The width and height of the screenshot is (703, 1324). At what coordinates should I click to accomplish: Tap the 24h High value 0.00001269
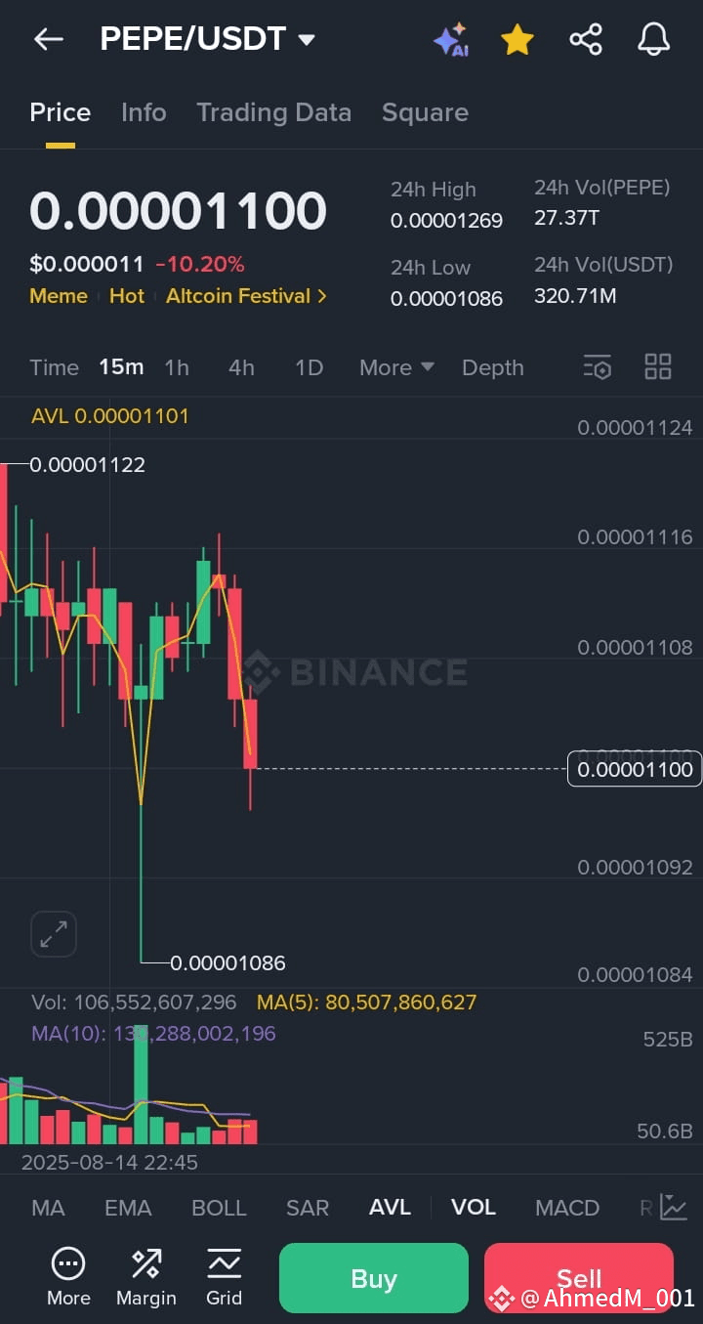point(447,221)
